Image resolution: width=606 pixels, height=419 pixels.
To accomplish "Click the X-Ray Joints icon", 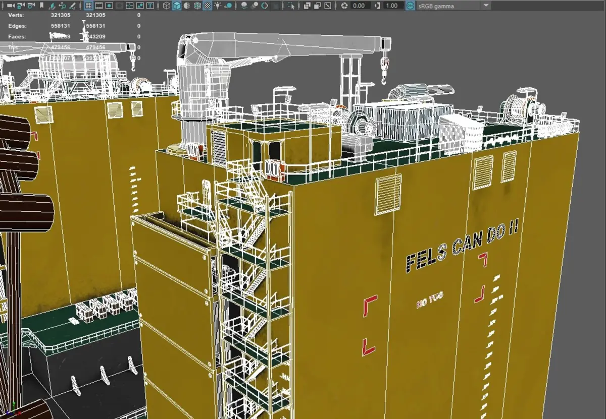I will point(328,6).
